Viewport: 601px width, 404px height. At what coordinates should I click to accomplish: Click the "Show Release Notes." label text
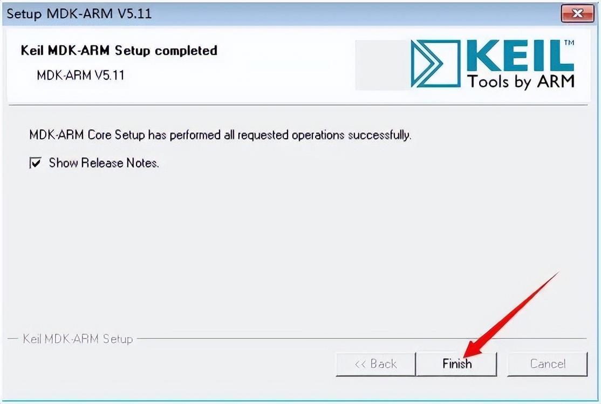pos(104,163)
